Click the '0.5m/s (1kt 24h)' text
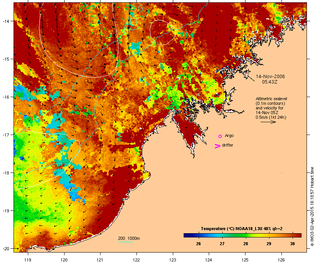The height and width of the screenshot is (263, 317). pyautogui.click(x=271, y=117)
